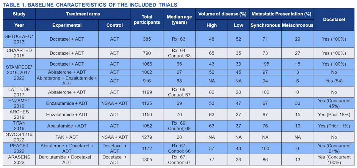Viewport: 357px width, 168px height.
Task: Click the Yes (Prior 18%) docetaxel cell
Action: [334, 115]
